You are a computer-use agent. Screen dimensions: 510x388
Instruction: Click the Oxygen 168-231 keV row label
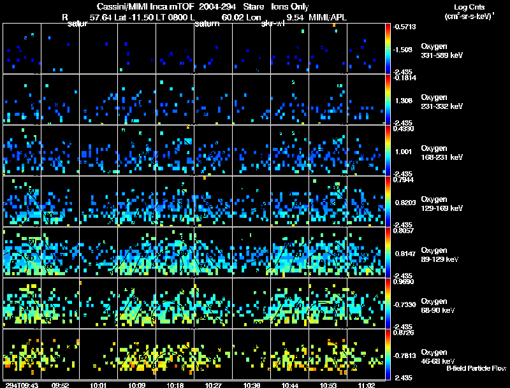coord(442,153)
